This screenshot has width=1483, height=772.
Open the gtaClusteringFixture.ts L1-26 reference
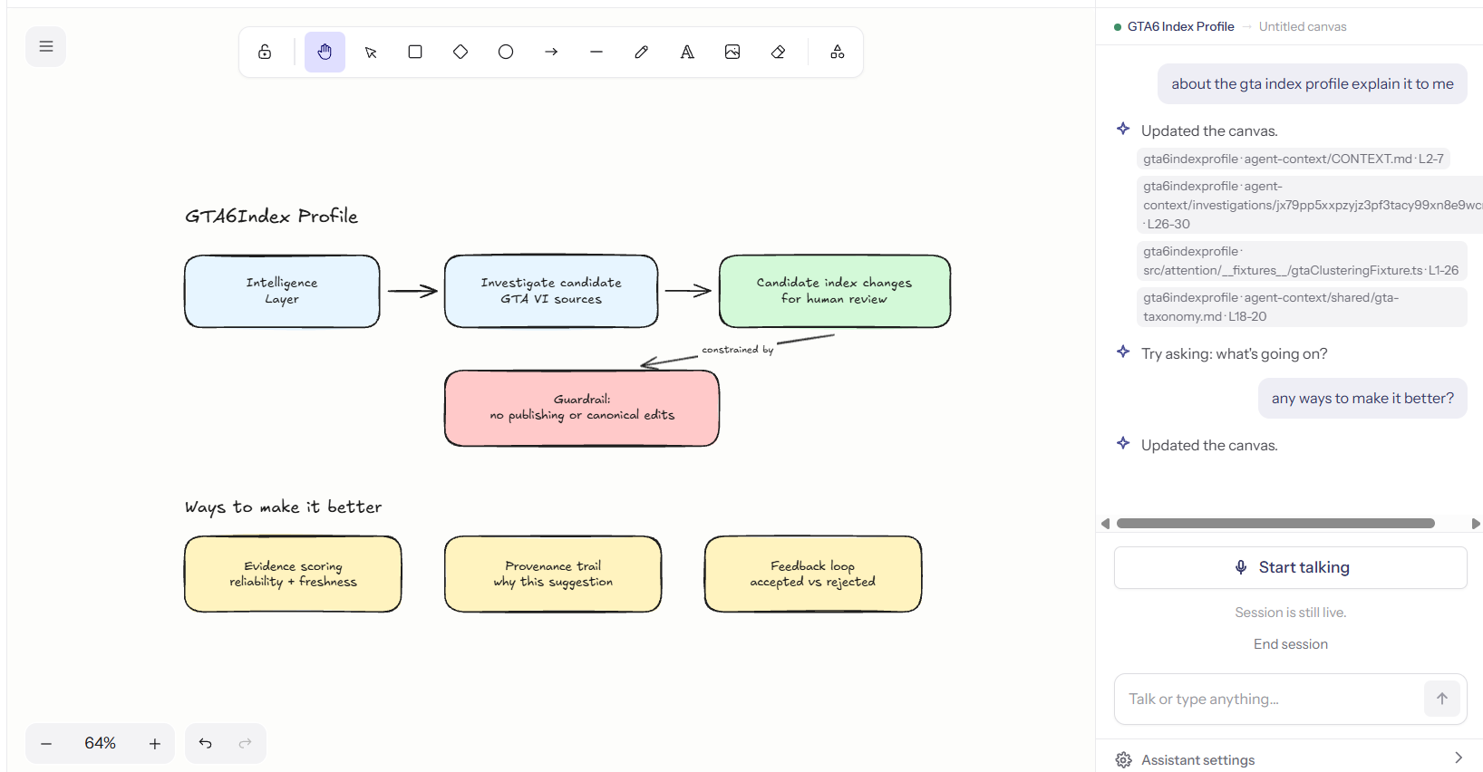point(1301,261)
